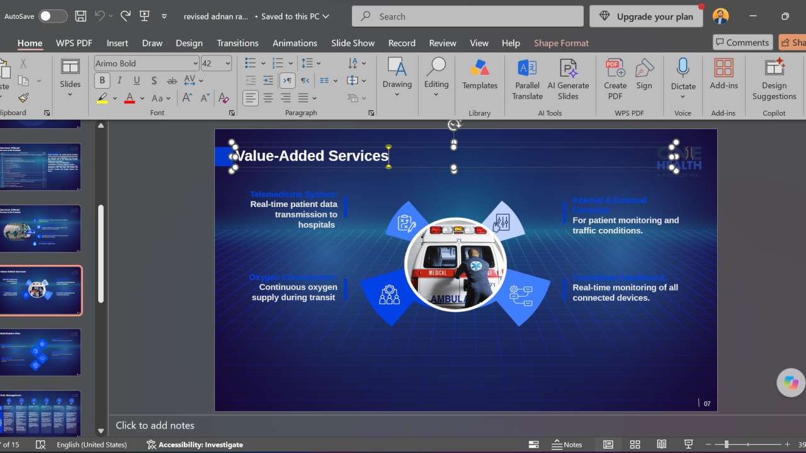The height and width of the screenshot is (453, 806).
Task: Open the Add-ins gallery
Action: [724, 74]
